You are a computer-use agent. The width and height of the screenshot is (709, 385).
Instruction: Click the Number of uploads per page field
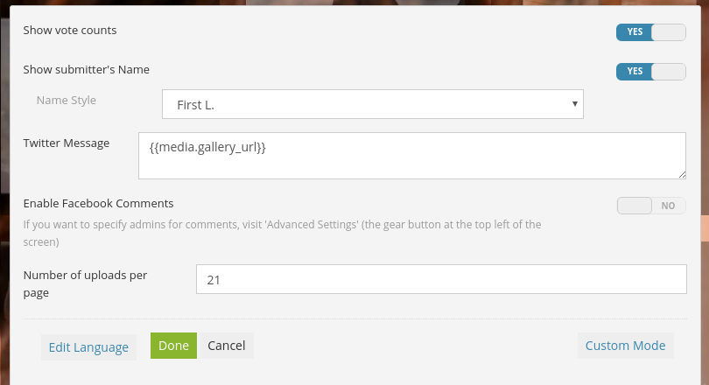pyautogui.click(x=441, y=279)
